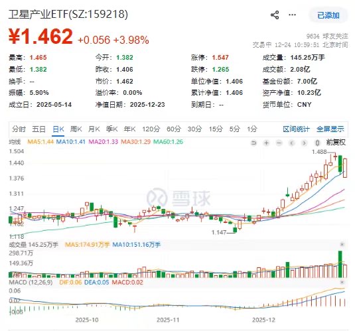Zoom in the K-line chart with plus

[x=267, y=143]
